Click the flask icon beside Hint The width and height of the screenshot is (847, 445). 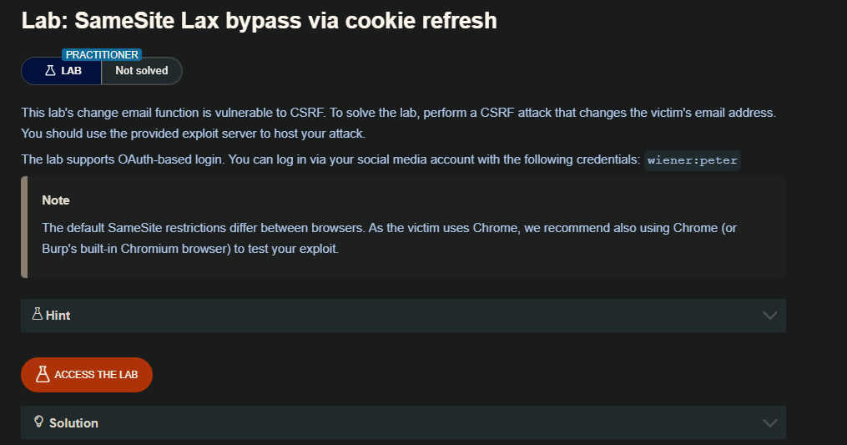coord(37,315)
